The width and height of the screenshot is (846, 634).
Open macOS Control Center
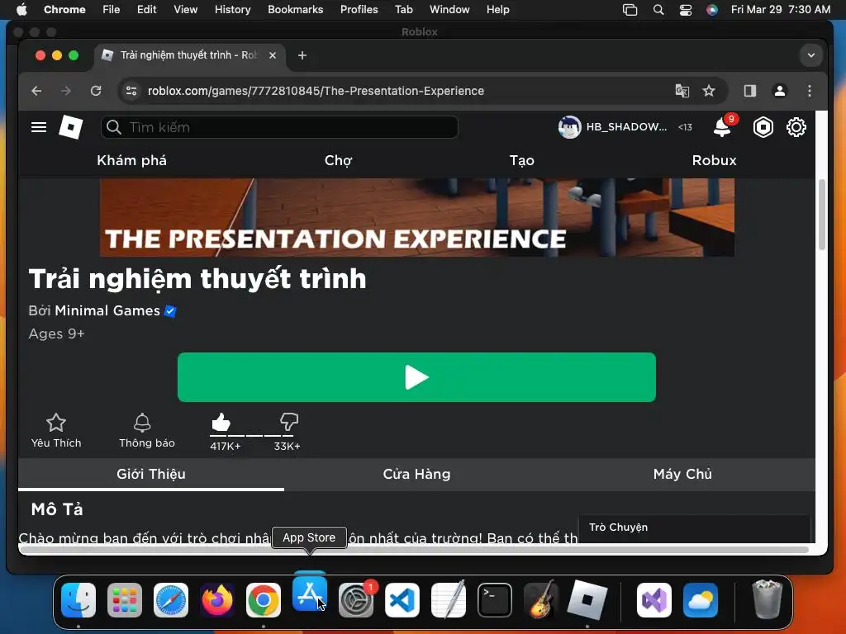point(685,10)
